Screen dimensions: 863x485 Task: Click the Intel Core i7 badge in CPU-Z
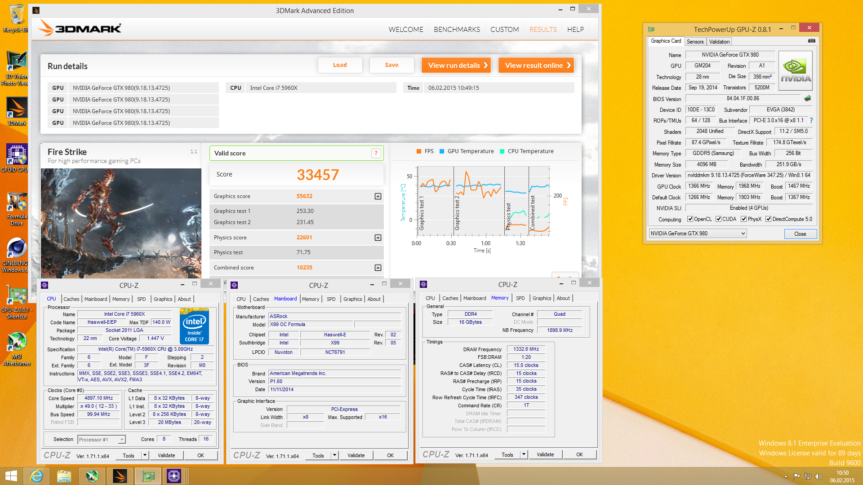194,326
